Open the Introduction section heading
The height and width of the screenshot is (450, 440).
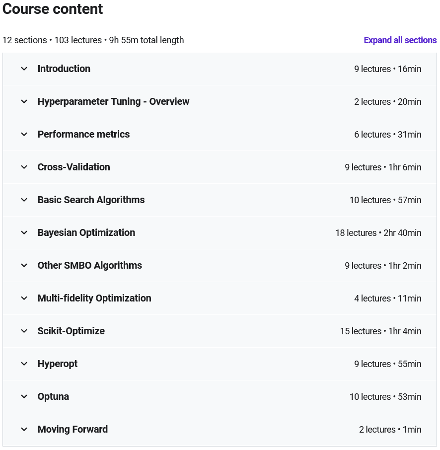64,69
